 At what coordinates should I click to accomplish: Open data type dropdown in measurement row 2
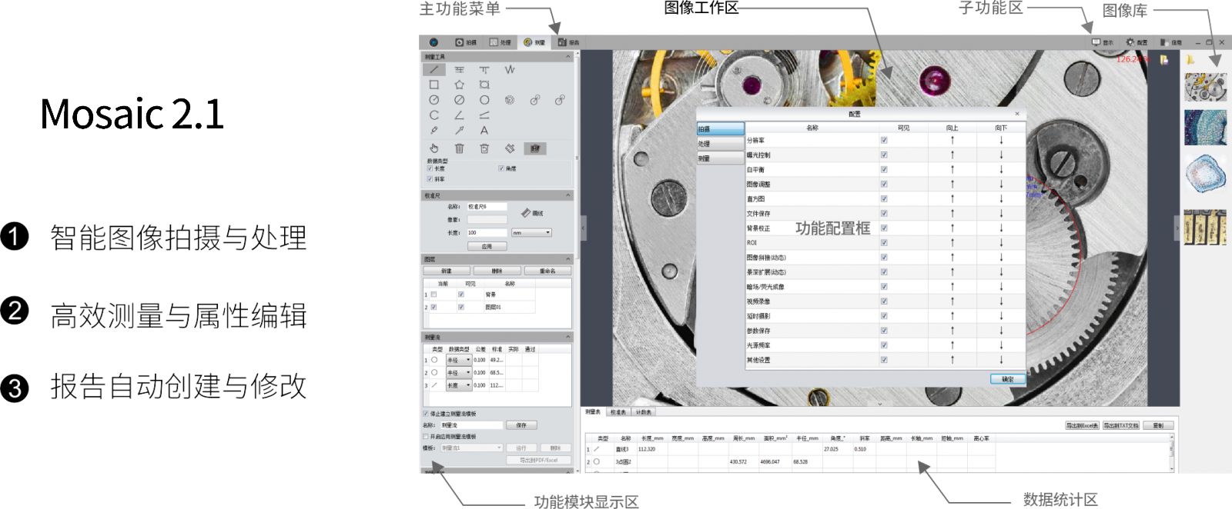pyautogui.click(x=459, y=373)
